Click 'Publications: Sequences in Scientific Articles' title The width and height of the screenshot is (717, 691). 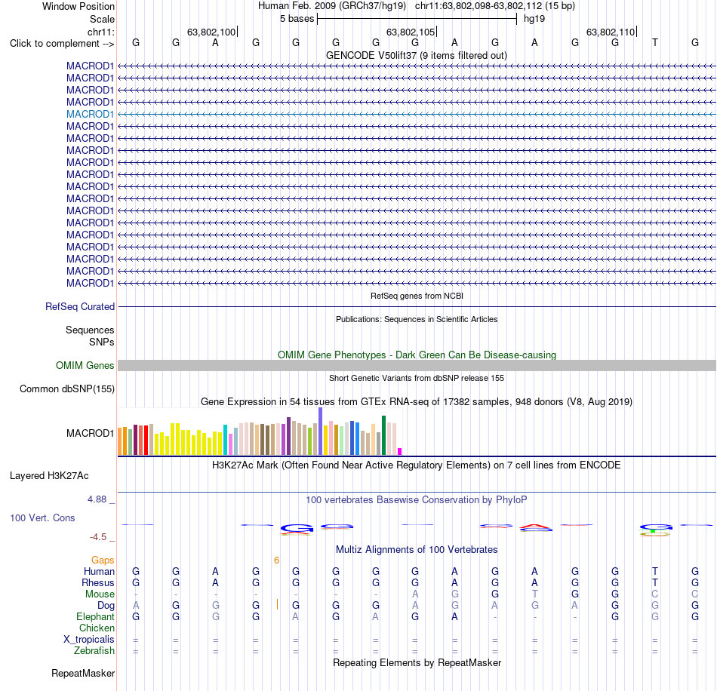(417, 319)
